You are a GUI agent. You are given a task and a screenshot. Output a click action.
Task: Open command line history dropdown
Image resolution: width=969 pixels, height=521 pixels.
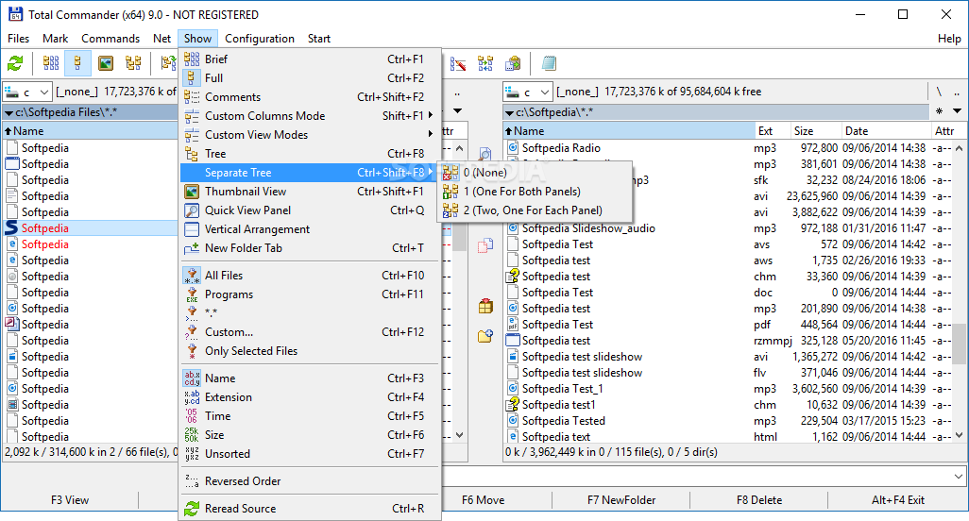coord(959,477)
